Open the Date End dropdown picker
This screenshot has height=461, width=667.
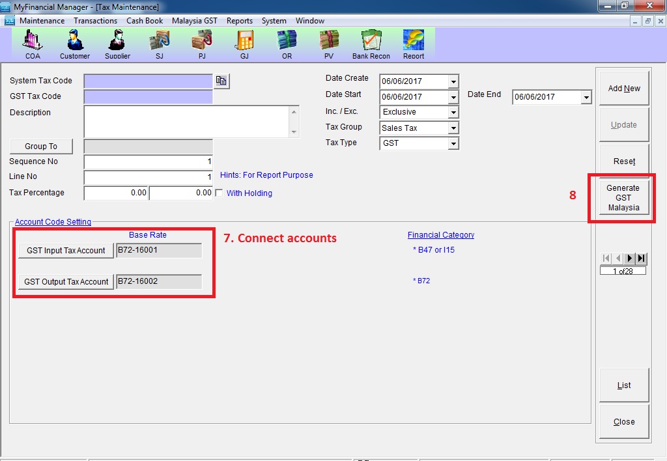586,97
